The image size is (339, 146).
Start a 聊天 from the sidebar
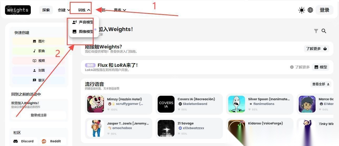coord(38,80)
